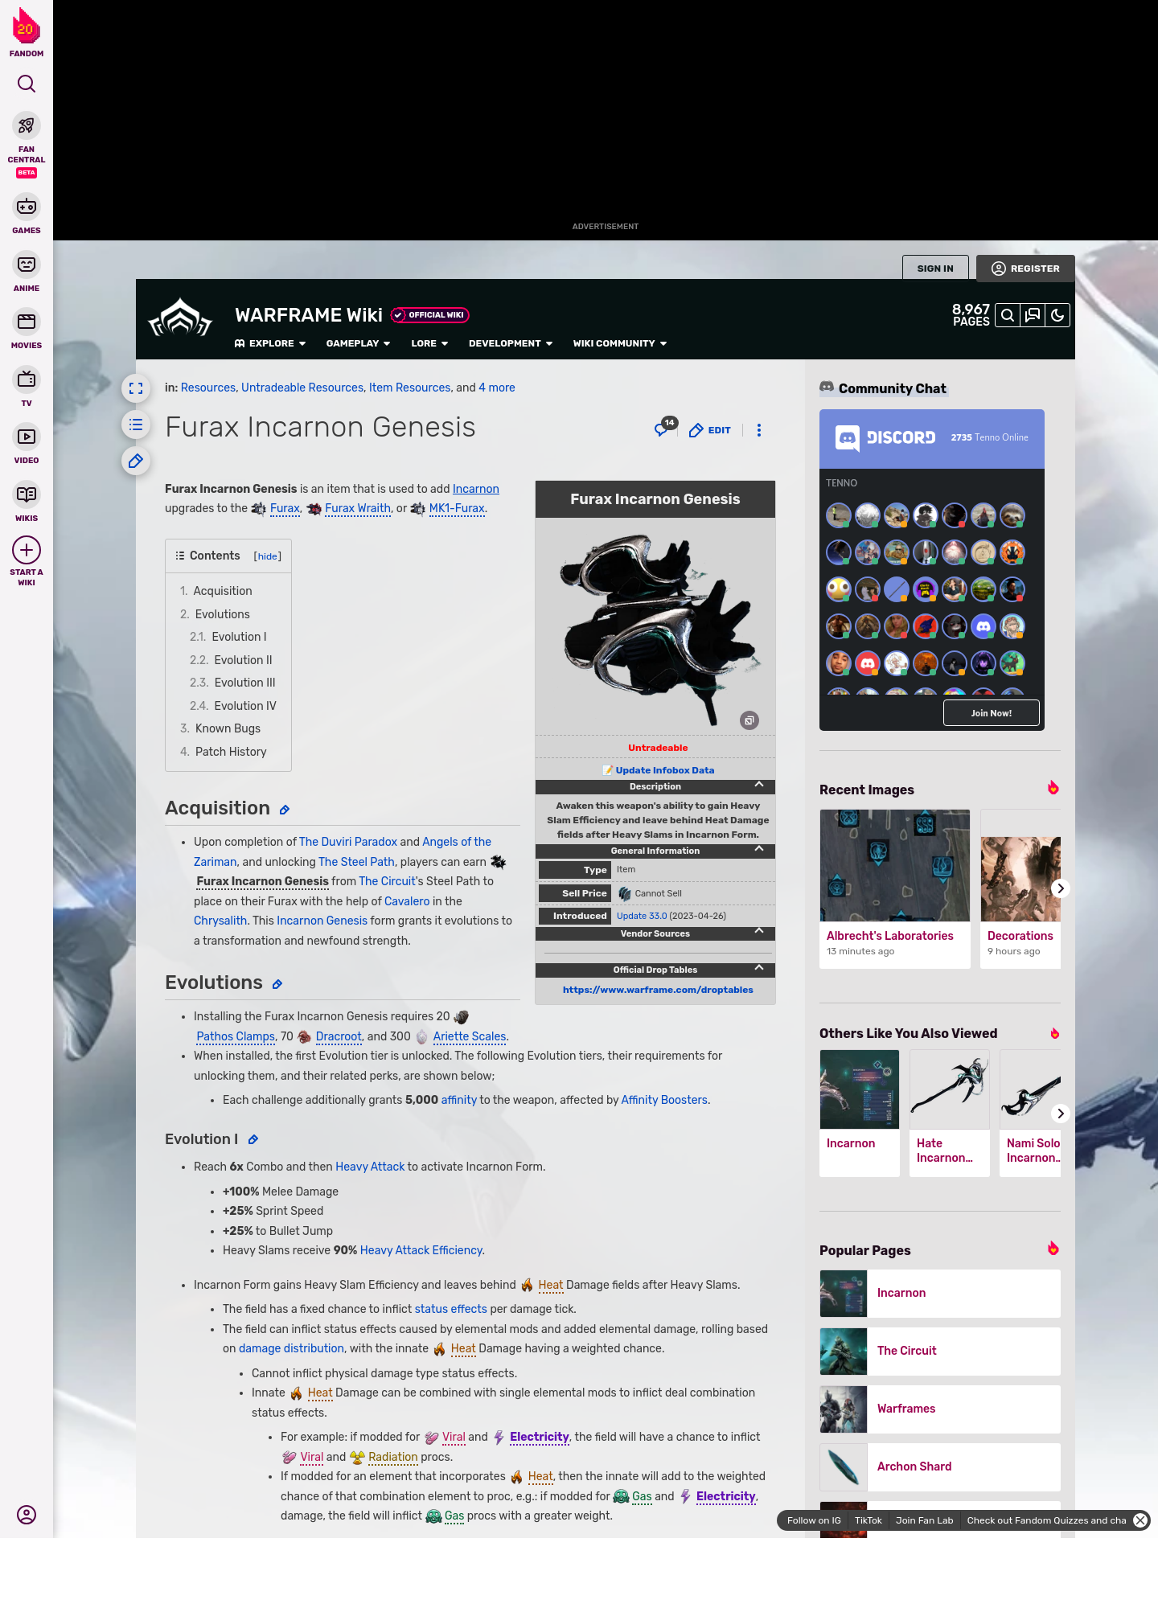
Task: Open the TV section icon
Action: coord(27,379)
